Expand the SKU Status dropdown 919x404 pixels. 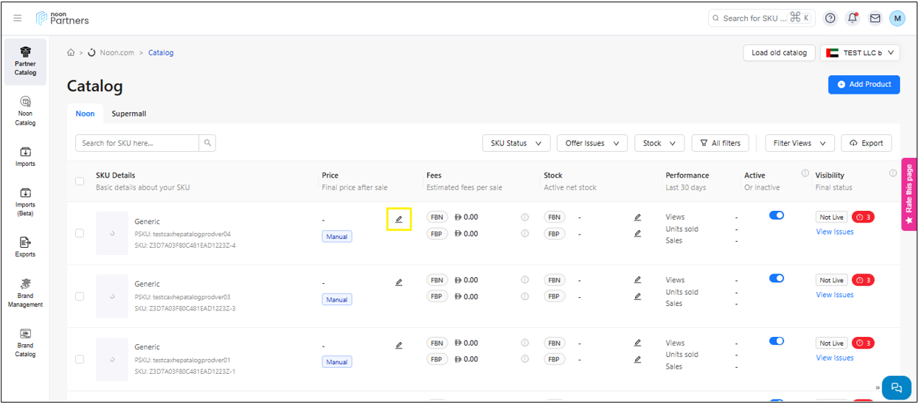pos(516,143)
